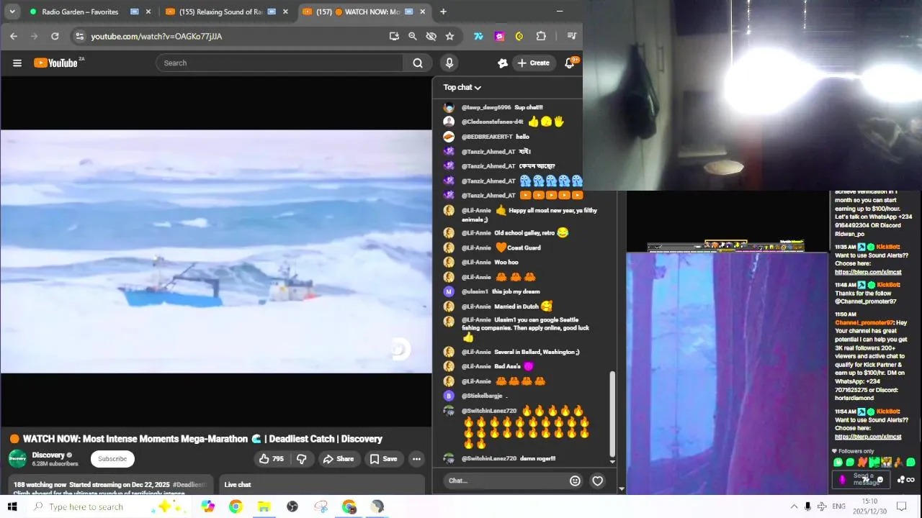Close the Relaxing Sound of Rain tab
The image size is (922, 518).
click(x=285, y=12)
